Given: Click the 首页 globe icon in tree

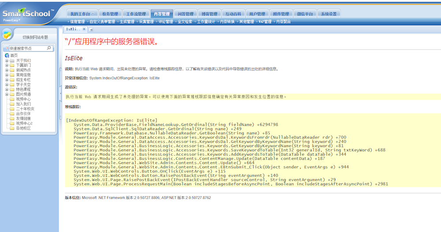Looking at the screenshot, I should [7, 56].
